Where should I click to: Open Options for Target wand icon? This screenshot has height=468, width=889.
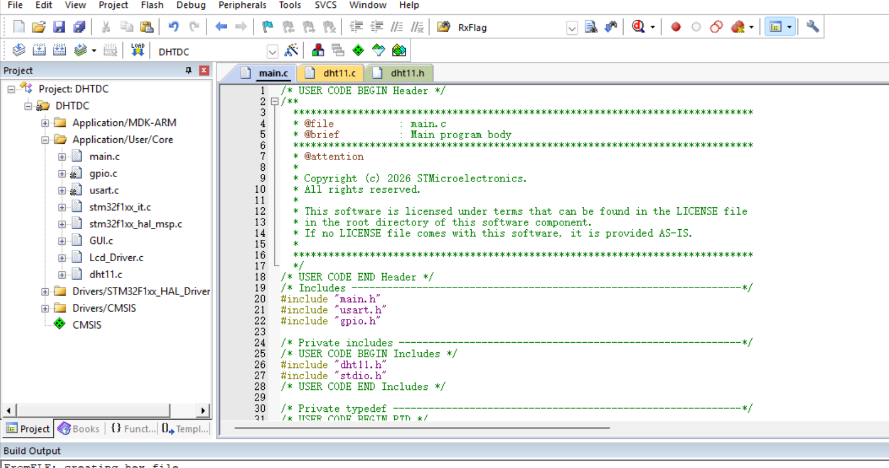click(291, 51)
